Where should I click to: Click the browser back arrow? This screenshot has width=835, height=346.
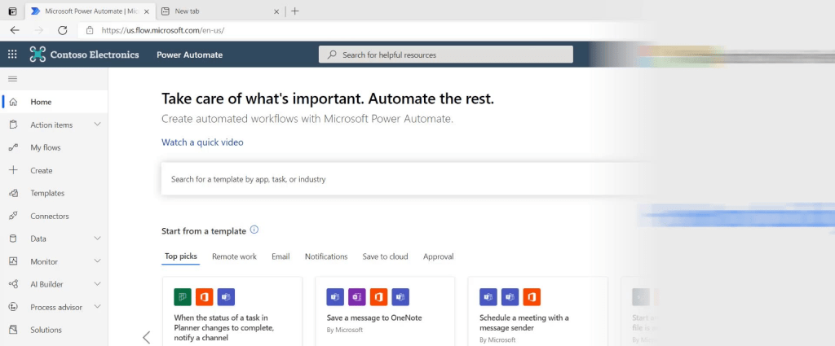(x=15, y=30)
